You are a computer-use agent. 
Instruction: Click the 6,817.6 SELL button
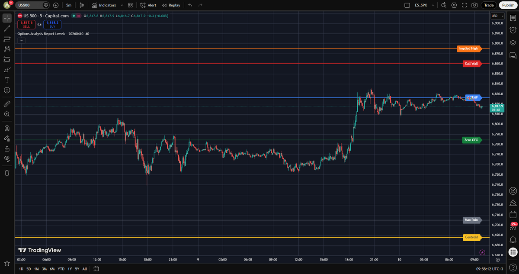click(x=26, y=24)
